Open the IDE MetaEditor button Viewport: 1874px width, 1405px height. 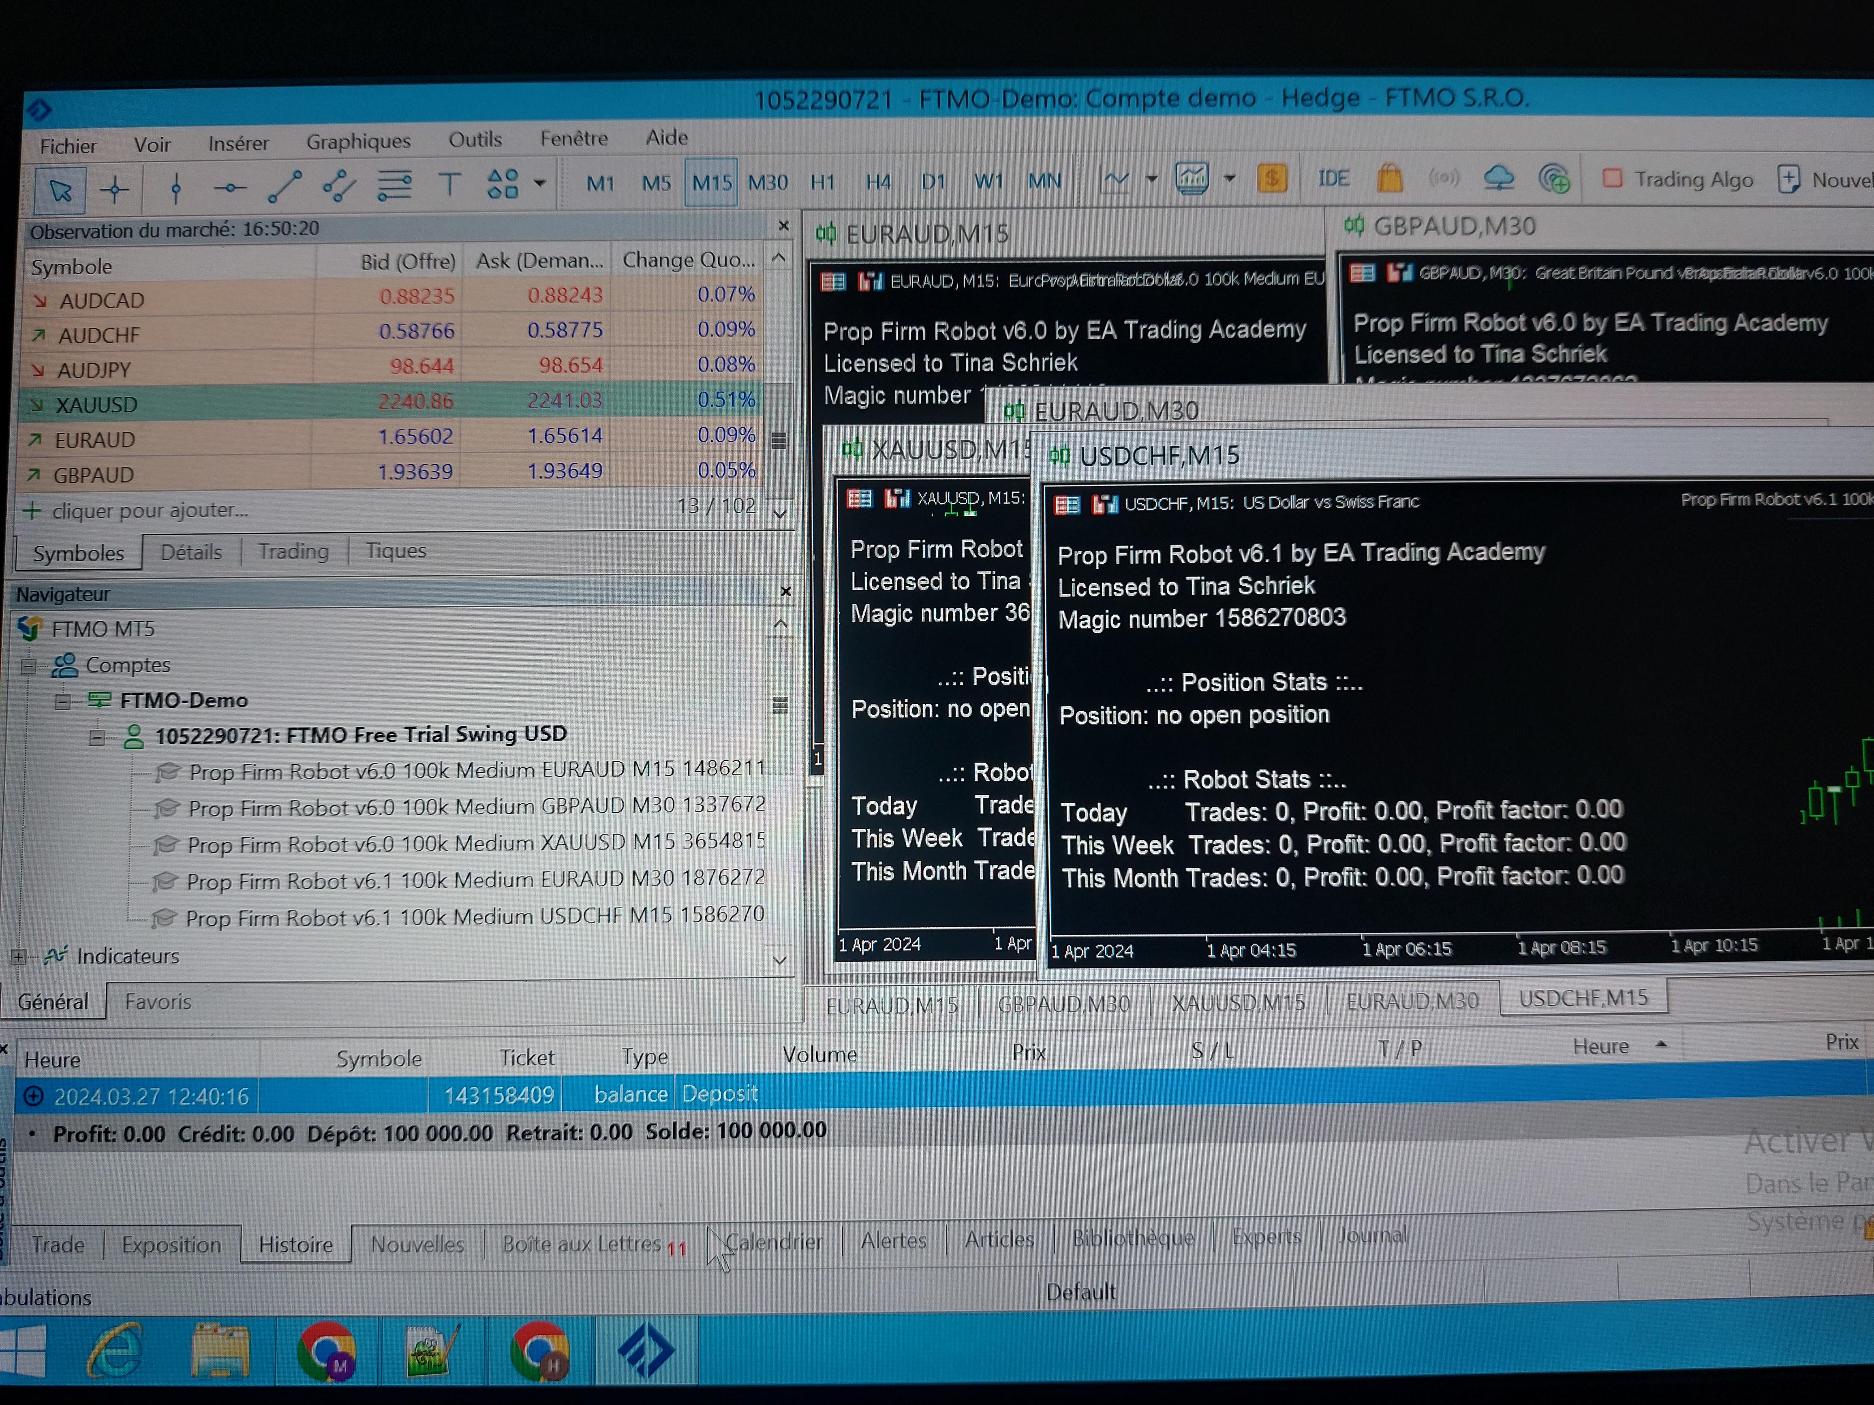(1333, 178)
